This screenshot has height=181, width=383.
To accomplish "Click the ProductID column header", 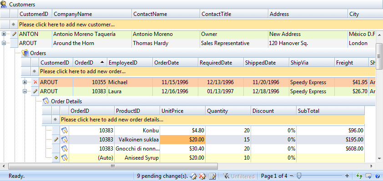I will coord(137,111).
